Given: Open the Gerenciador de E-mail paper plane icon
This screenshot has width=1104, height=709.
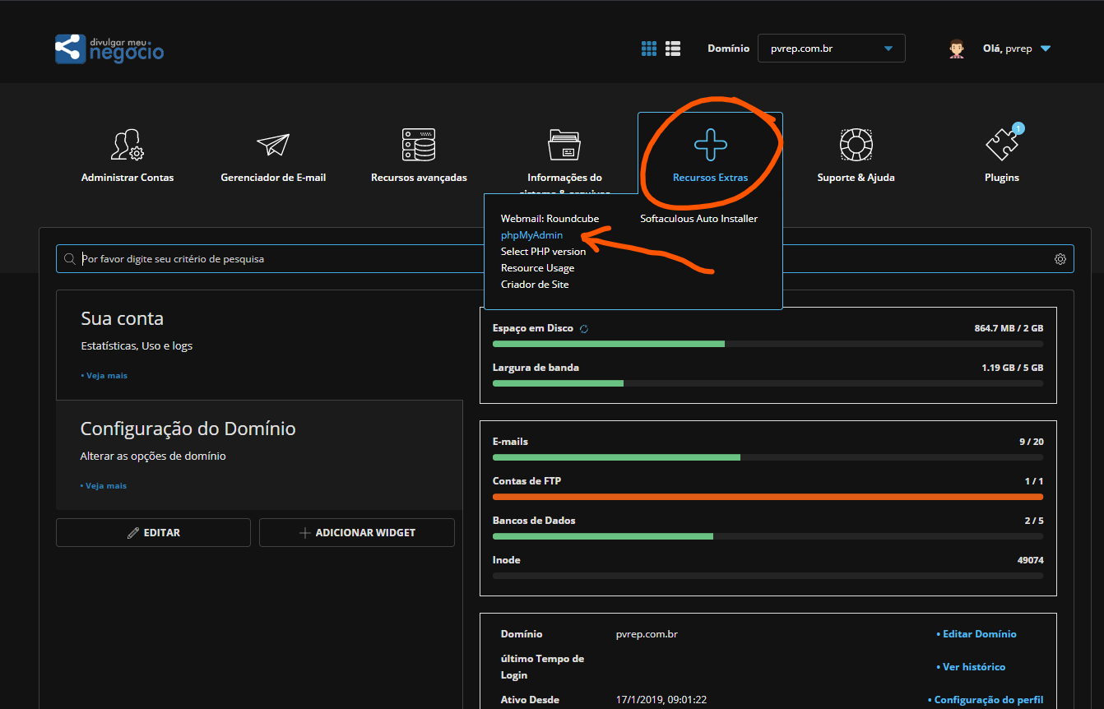Looking at the screenshot, I should point(273,145).
